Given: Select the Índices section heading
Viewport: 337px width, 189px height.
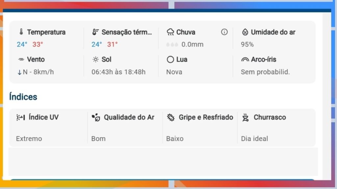Looking at the screenshot, I should (23, 97).
